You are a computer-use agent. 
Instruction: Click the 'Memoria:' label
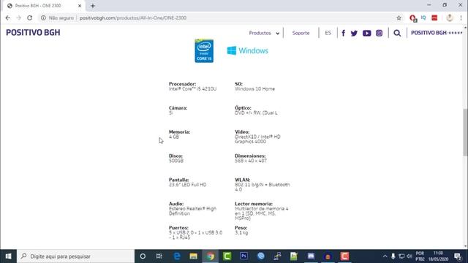click(x=179, y=131)
